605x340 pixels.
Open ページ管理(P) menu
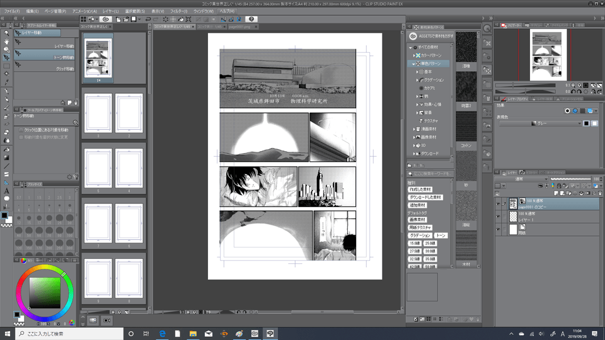[55, 11]
